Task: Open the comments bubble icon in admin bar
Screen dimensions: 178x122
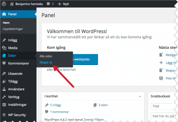Action: (x=48, y=4)
